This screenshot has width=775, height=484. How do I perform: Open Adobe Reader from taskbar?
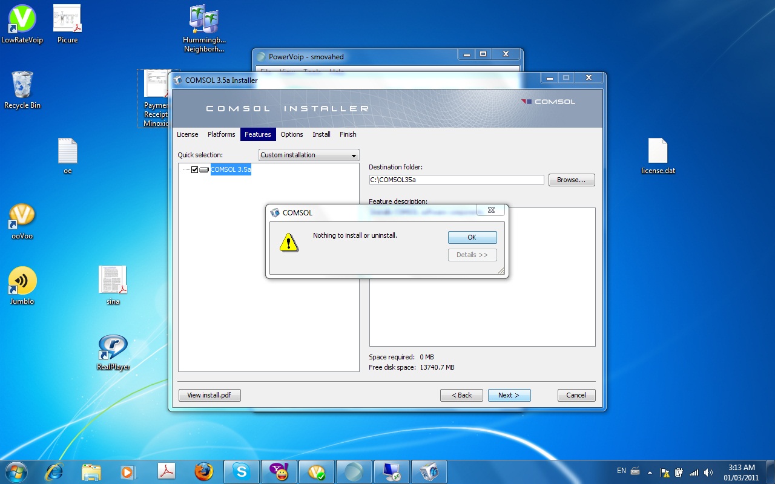click(167, 472)
